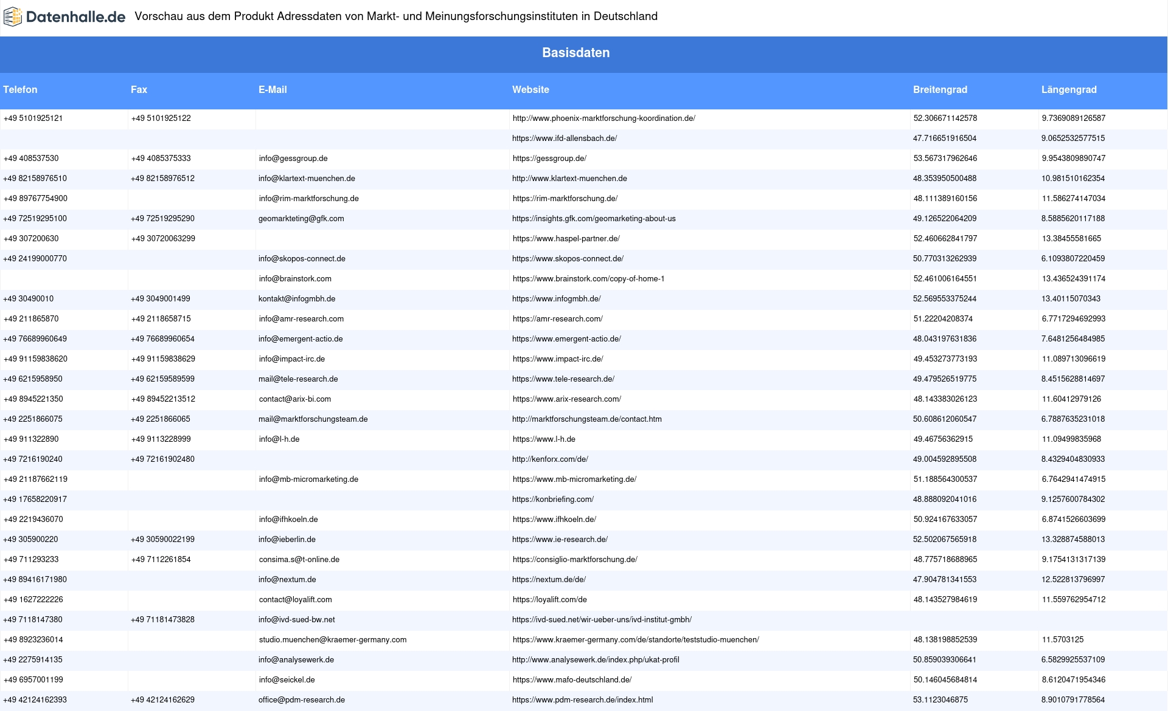Click latitude value 53.1123046875
The height and width of the screenshot is (711, 1168).
click(x=940, y=700)
